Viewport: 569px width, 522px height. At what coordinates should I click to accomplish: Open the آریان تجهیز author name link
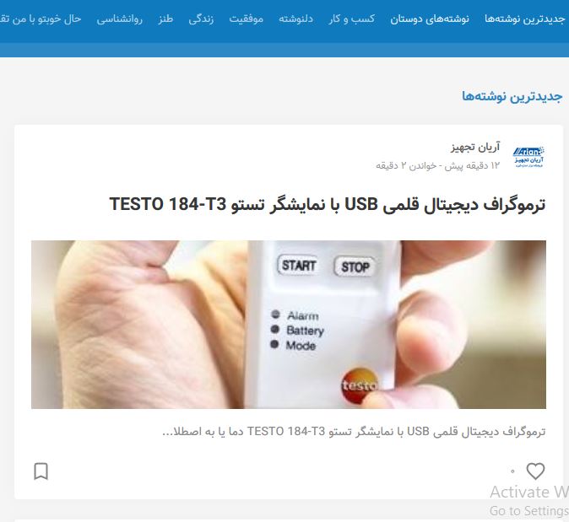pyautogui.click(x=475, y=147)
